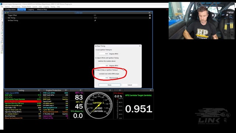Click the TPS (Main) digital readout 0.0
The image size is (236, 133).
78,116
